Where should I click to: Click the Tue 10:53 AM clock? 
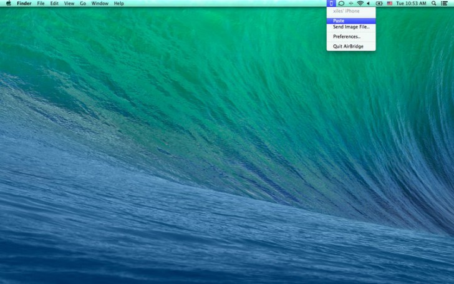point(411,4)
